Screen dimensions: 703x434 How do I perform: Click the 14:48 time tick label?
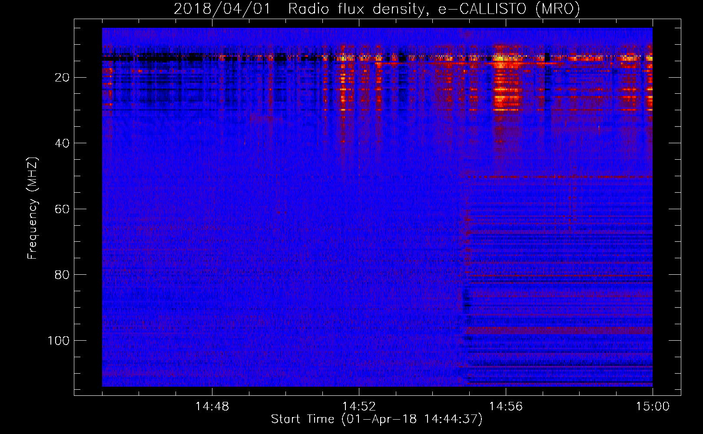click(x=212, y=407)
